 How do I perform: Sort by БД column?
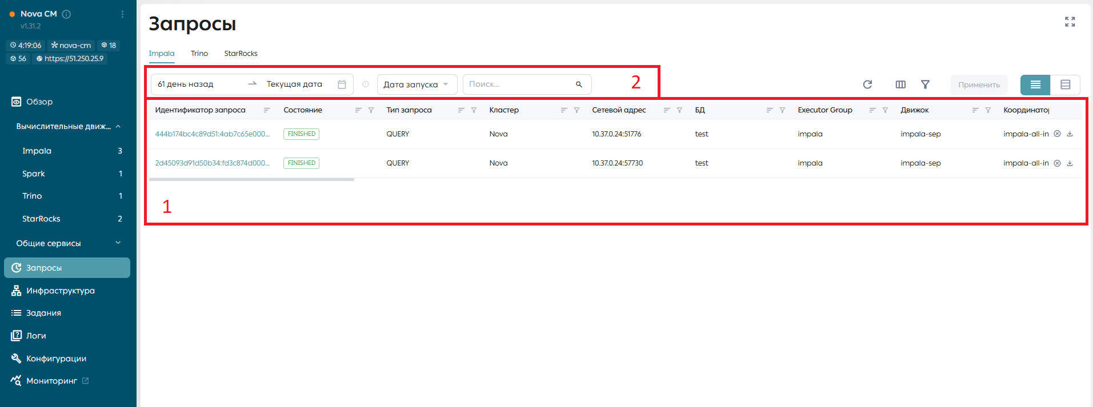tap(770, 110)
